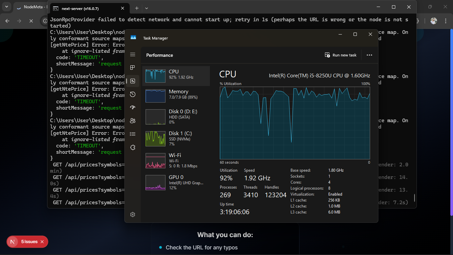Dismiss the 5 Issues badge

42,242
